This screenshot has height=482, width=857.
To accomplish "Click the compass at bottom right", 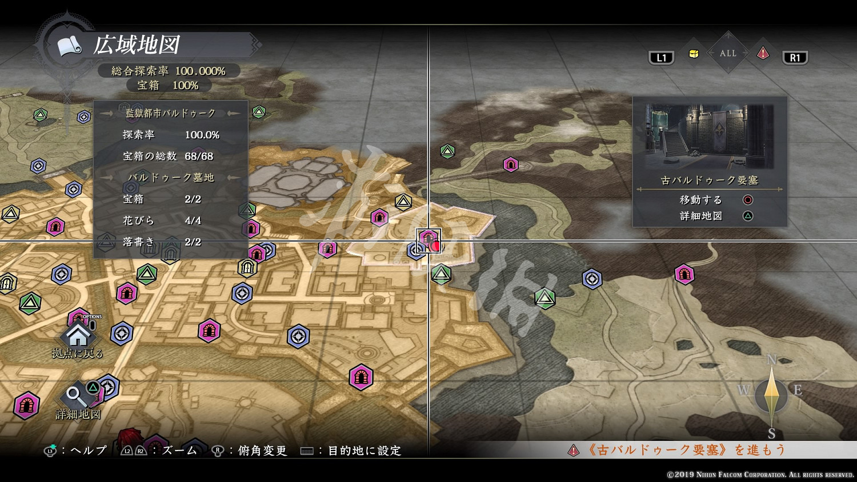I will [771, 395].
